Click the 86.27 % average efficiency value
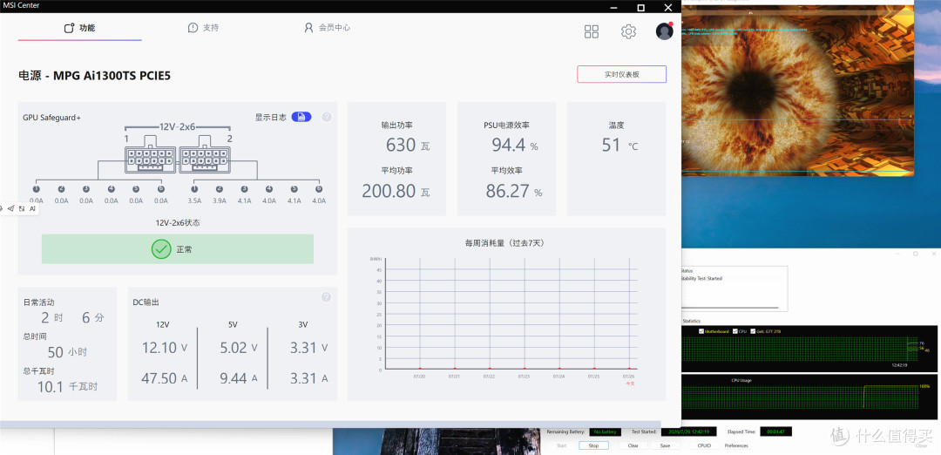941x455 pixels. (514, 191)
